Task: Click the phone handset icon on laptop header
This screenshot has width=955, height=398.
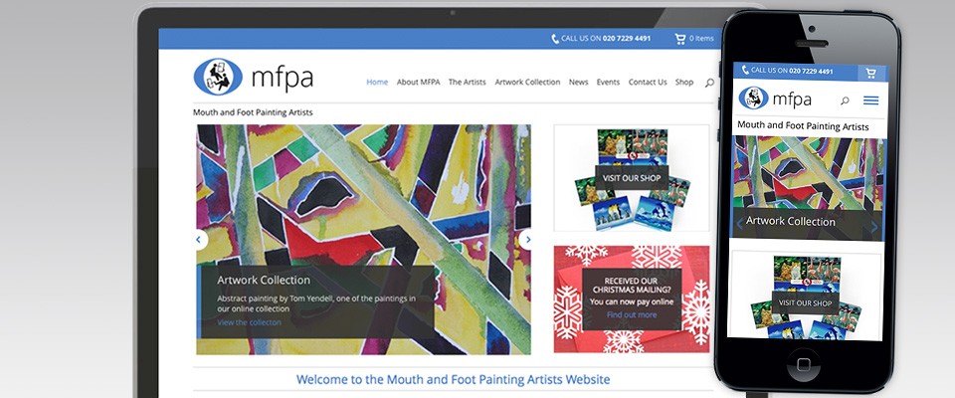Action: [555, 39]
